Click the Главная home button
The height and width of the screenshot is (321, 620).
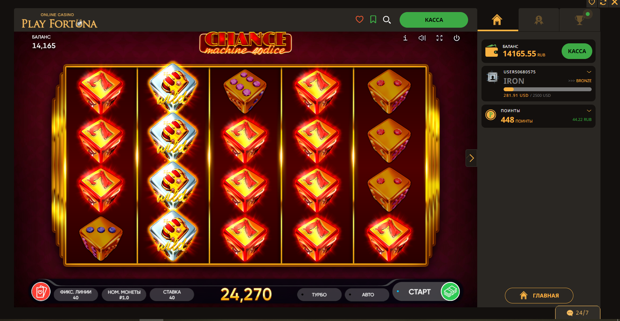pos(539,296)
